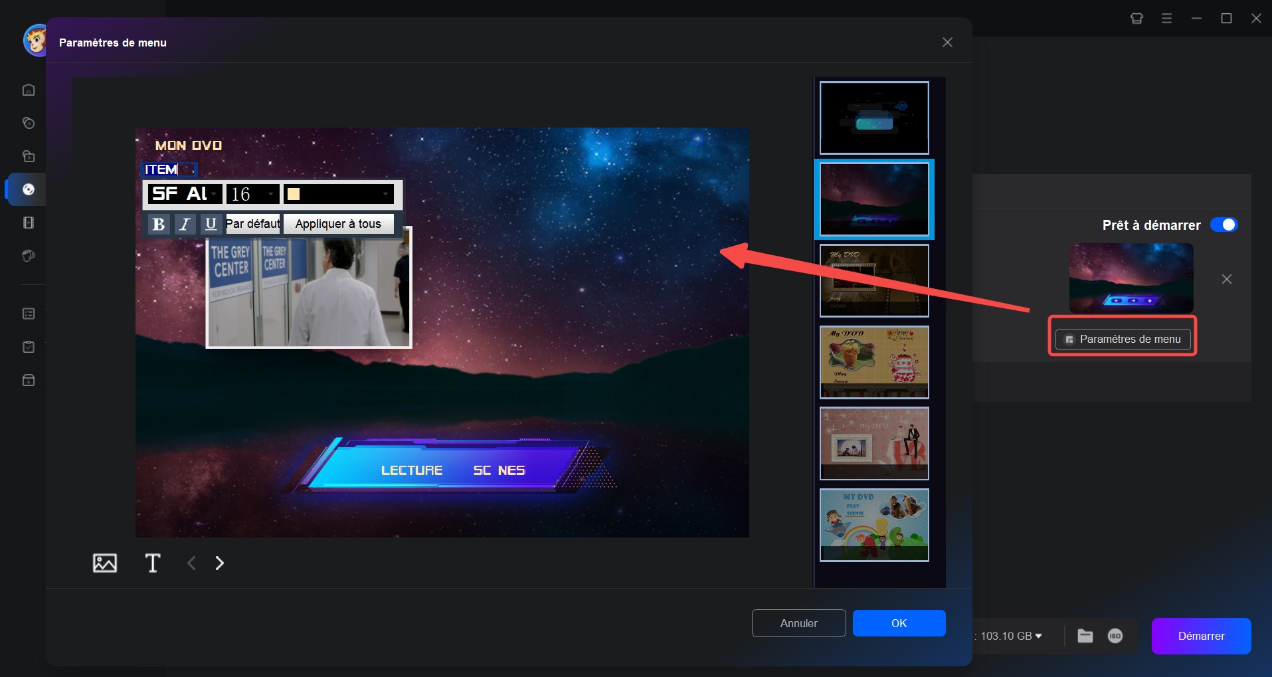Minimize the main application window
Screen dimensions: 1272x677
tap(1196, 19)
